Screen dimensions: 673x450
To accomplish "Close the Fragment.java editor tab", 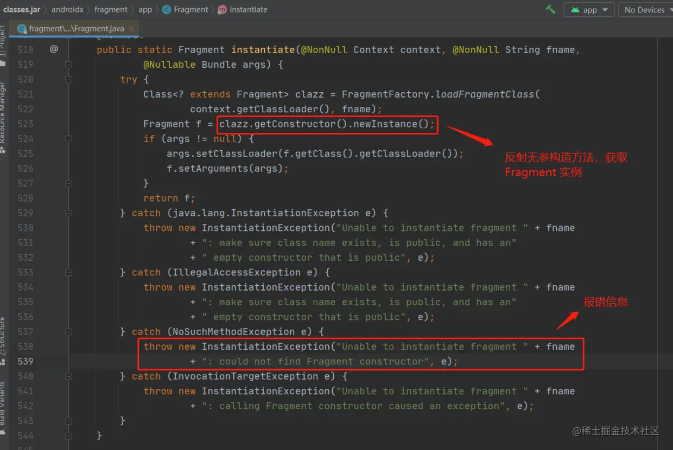I will point(132,28).
